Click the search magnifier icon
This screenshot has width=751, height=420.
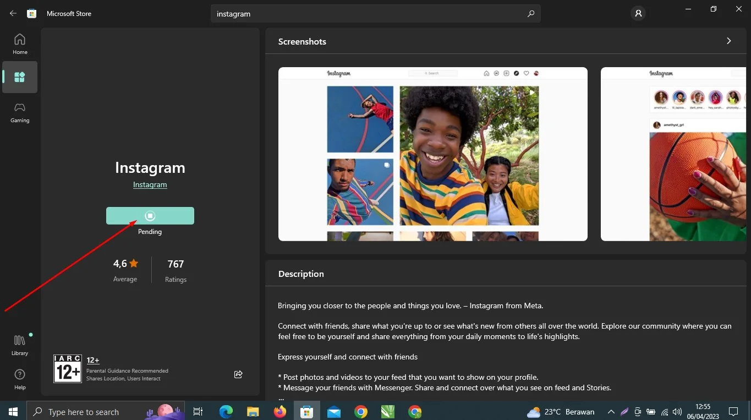531,14
